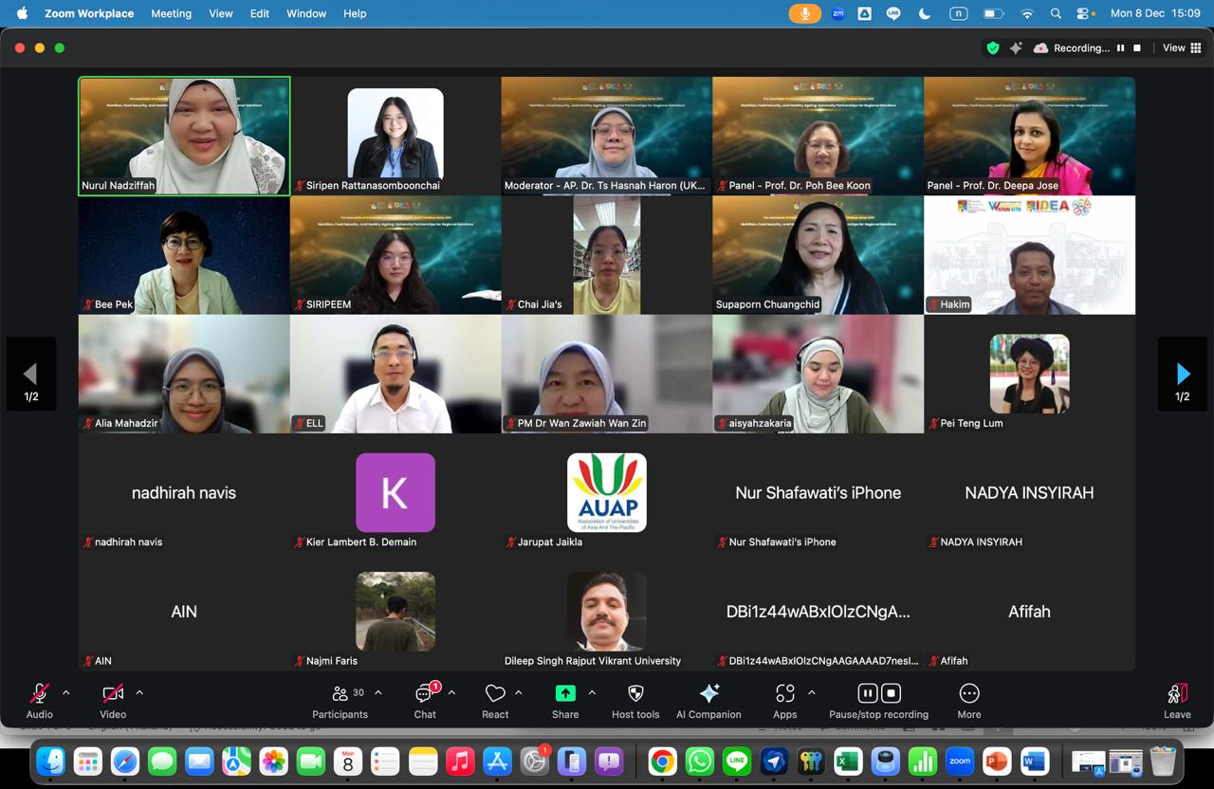Expand audio options arrow beside Audio
Image resolution: width=1214 pixels, height=789 pixels.
click(65, 693)
